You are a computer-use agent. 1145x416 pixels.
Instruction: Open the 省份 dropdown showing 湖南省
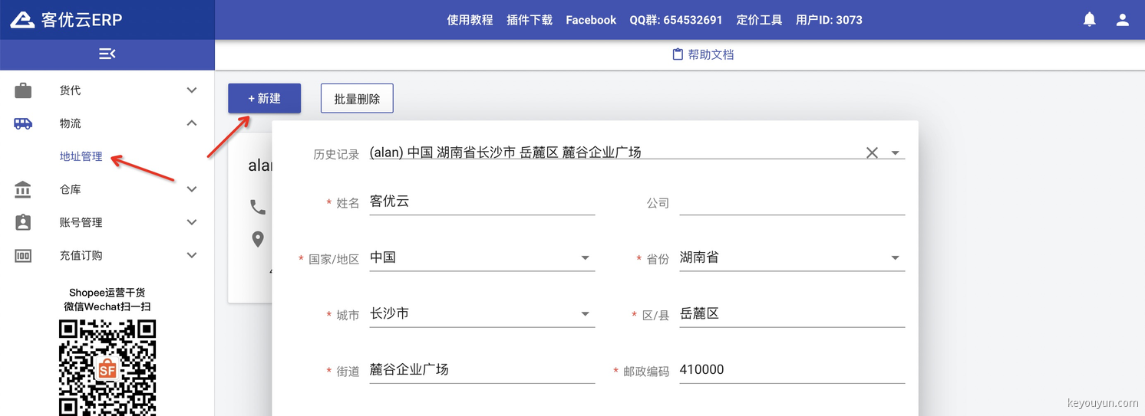pyautogui.click(x=792, y=257)
